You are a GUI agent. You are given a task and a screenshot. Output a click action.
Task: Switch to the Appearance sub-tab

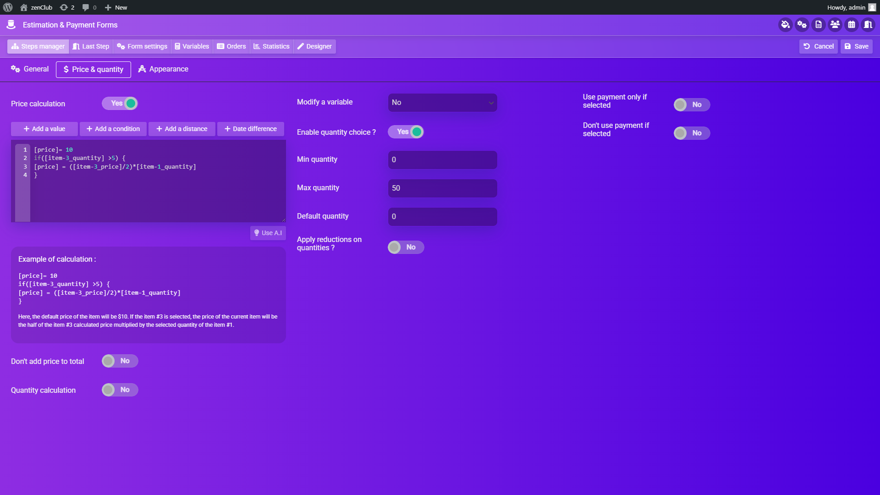coord(163,69)
